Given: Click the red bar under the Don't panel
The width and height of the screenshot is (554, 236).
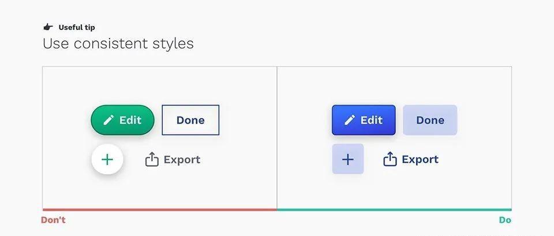Looking at the screenshot, I should click(x=160, y=210).
